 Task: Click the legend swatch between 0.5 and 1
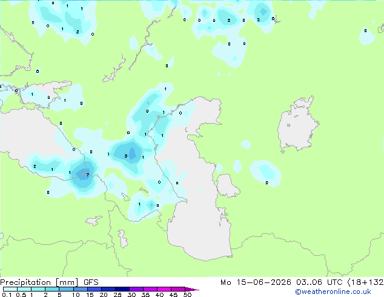pos(24,289)
